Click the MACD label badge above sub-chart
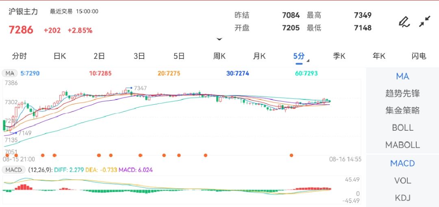Image resolution: width=439 pixels, height=207 pixels. (x=14, y=170)
